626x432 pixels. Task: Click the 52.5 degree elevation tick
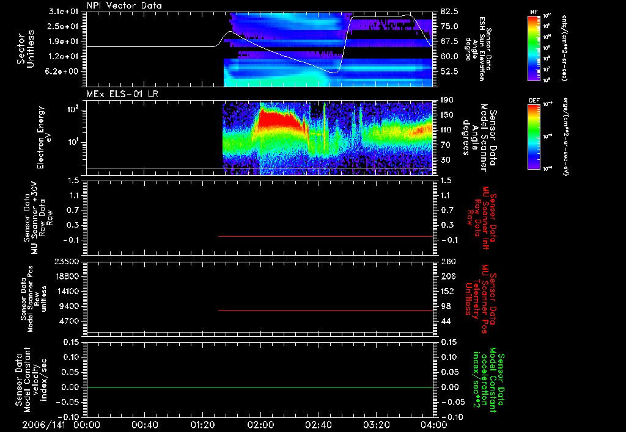(x=449, y=71)
